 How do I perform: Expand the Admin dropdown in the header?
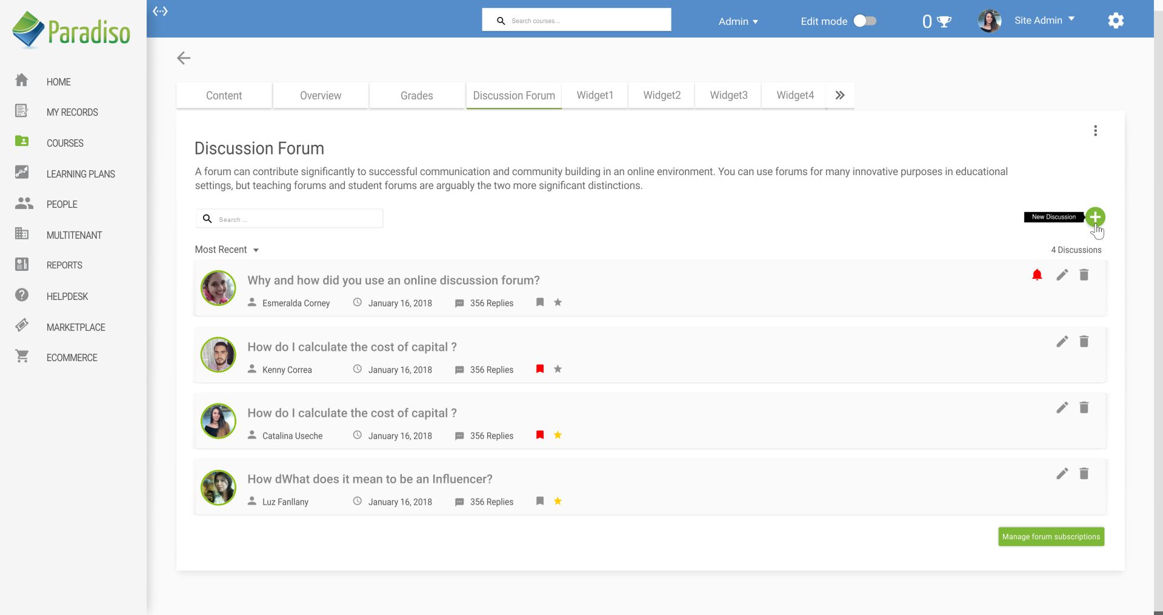[x=738, y=21]
